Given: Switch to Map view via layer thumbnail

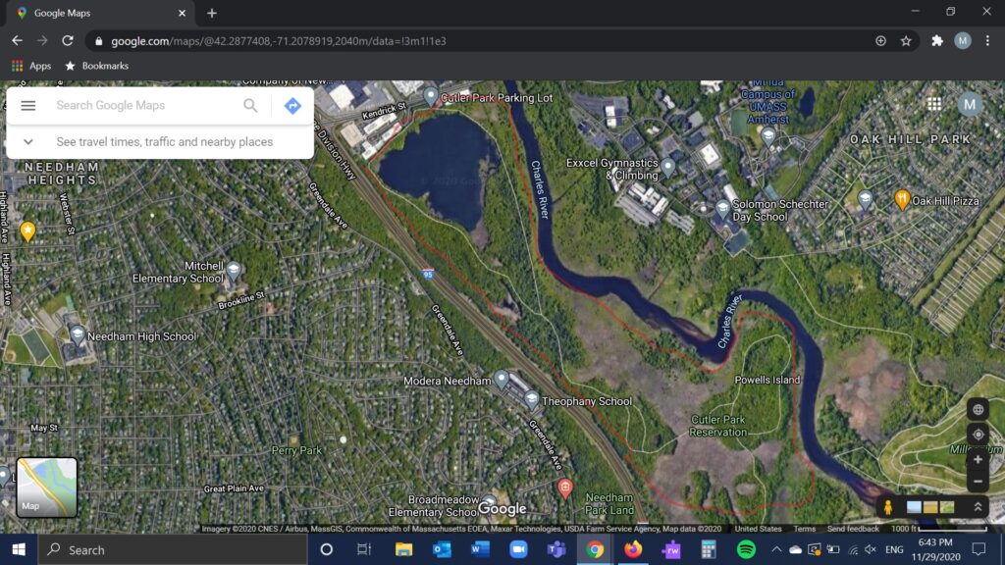Looking at the screenshot, I should (46, 488).
